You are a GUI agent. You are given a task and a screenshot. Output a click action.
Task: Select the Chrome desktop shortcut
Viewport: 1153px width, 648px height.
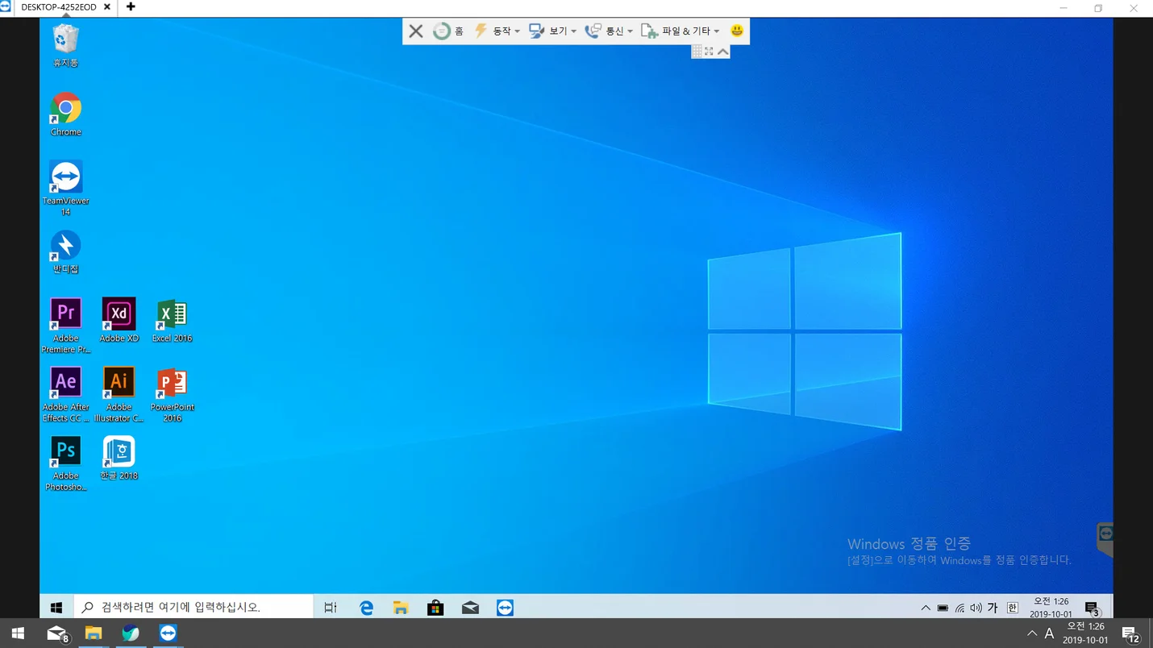tap(65, 114)
